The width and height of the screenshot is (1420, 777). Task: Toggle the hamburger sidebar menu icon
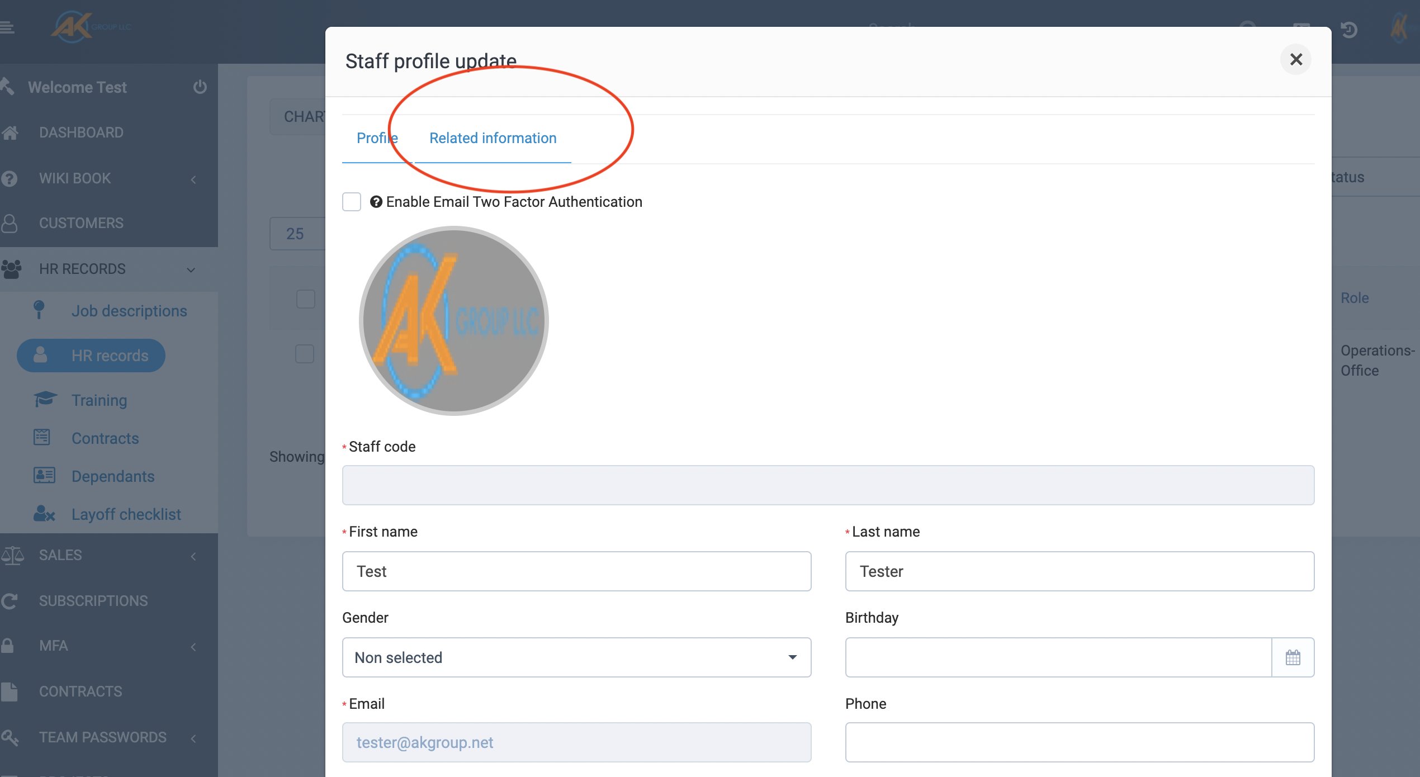[7, 27]
